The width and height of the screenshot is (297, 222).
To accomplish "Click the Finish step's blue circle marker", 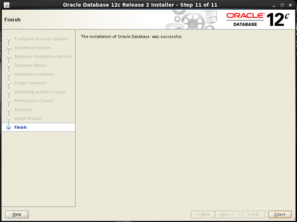I will (9, 127).
